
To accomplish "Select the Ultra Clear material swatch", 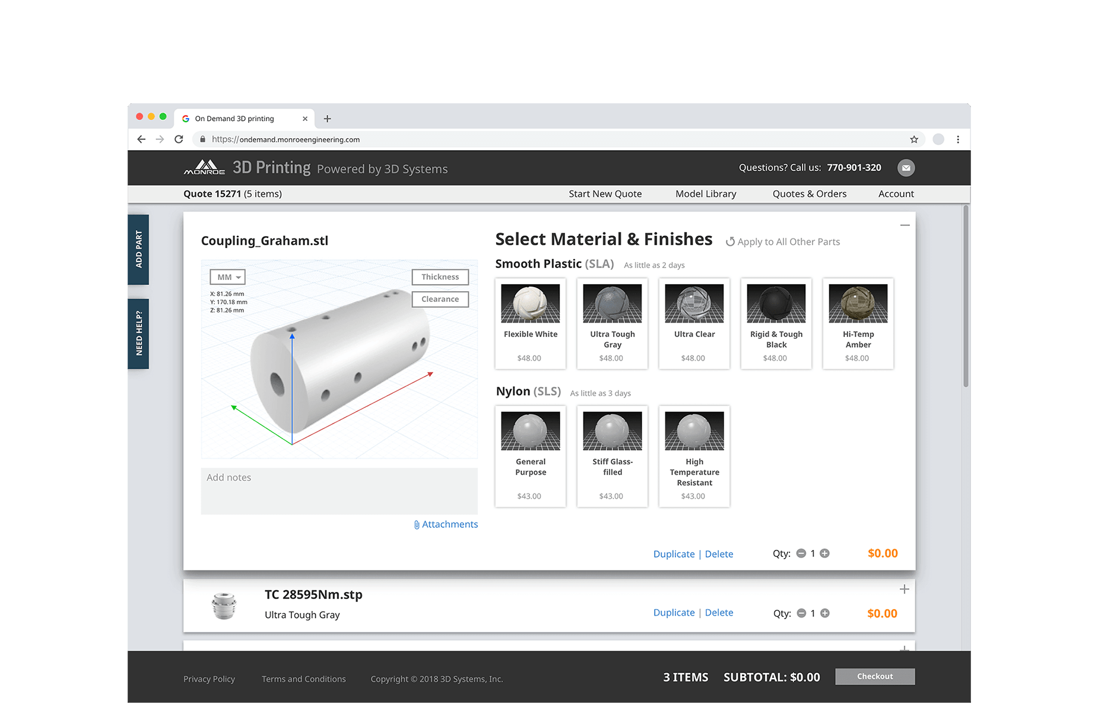I will click(x=694, y=323).
